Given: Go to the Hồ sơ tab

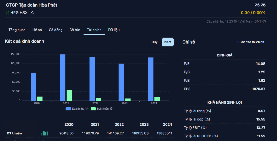Looking at the screenshot, I should tap(37, 30).
